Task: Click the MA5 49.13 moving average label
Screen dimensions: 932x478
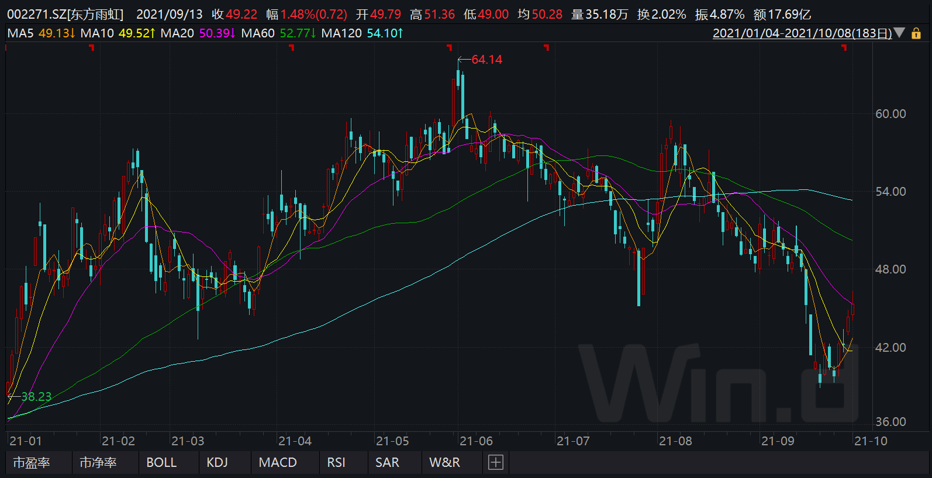Action: coord(42,33)
